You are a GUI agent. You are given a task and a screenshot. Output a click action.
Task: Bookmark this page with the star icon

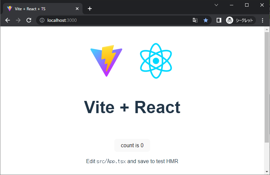(206, 20)
